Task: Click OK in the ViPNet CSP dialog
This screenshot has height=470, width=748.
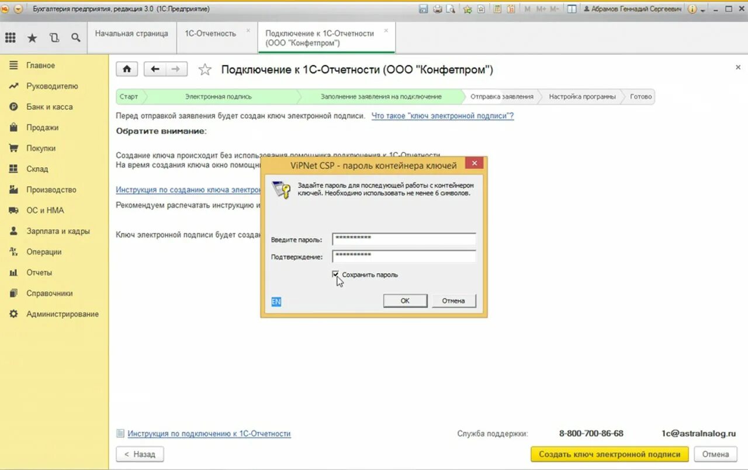Action: (405, 300)
